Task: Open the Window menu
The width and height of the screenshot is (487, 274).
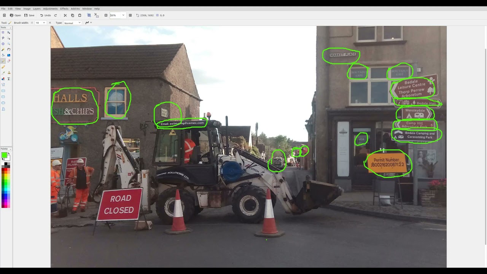Action: (87, 8)
